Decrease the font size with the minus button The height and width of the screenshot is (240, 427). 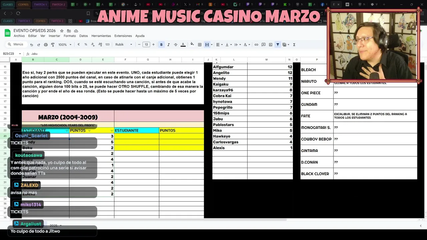[139, 45]
